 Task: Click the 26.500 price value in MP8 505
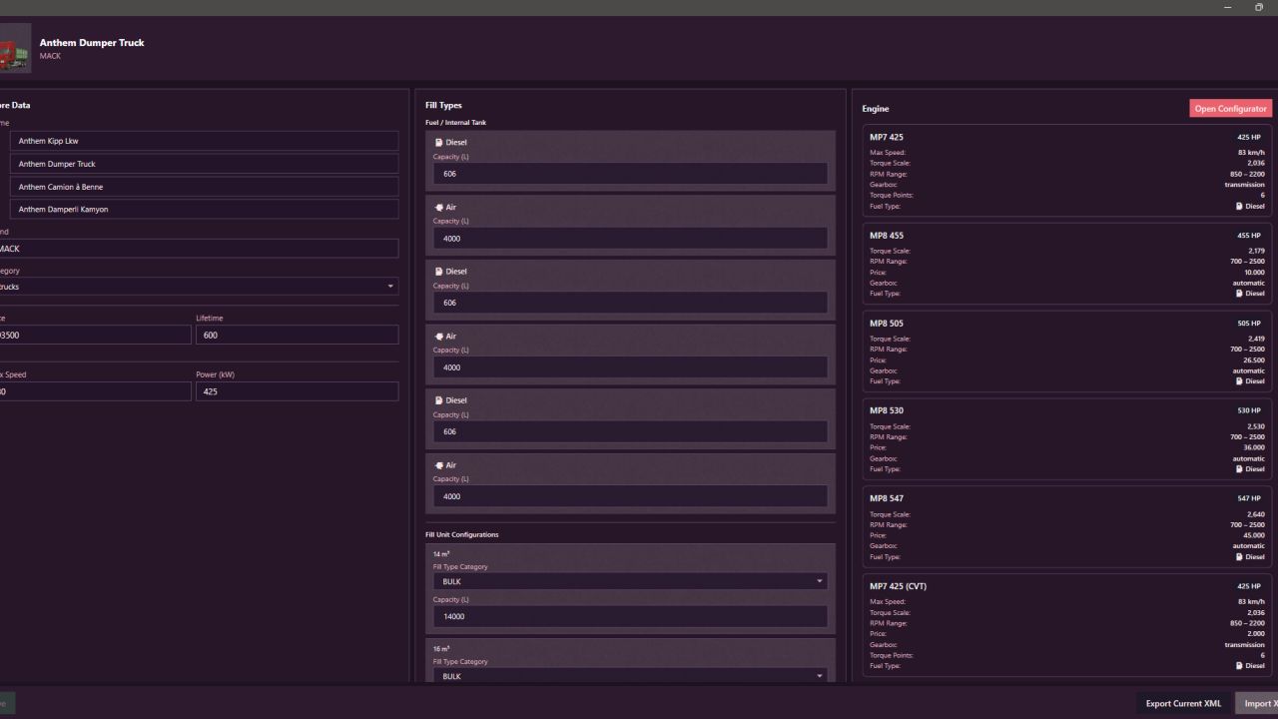tap(1254, 359)
